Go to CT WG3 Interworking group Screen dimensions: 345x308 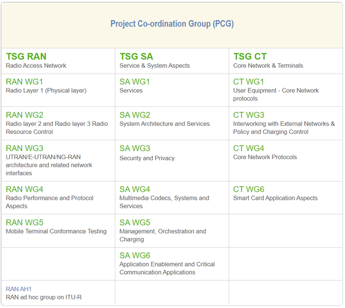pyautogui.click(x=248, y=115)
